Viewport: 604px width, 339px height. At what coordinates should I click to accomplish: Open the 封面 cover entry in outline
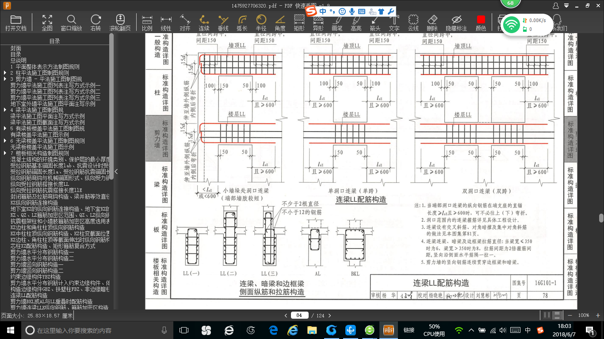point(16,48)
